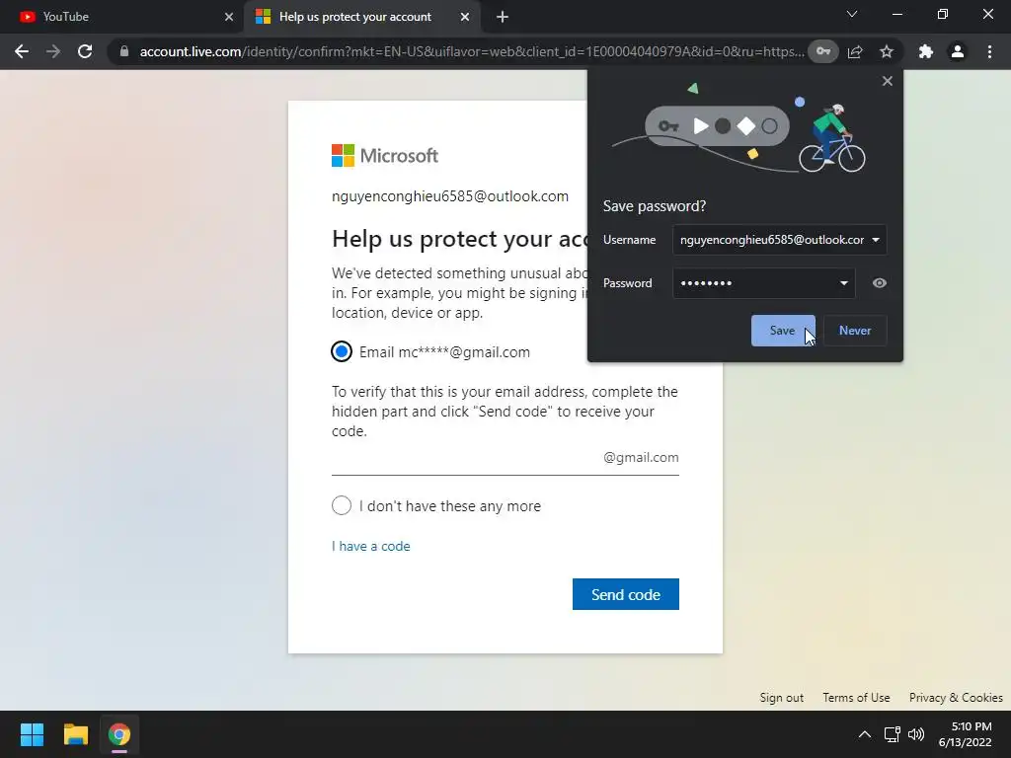Screen dimensions: 1011x758
Task: Close the YouTube tab
Action: pyautogui.click(x=229, y=17)
